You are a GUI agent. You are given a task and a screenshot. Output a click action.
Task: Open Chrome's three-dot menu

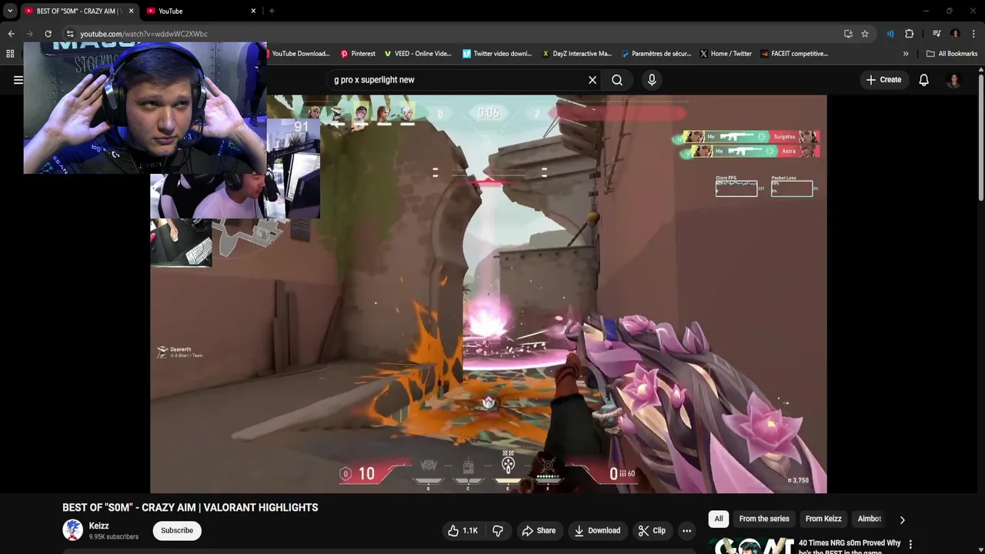coord(973,34)
